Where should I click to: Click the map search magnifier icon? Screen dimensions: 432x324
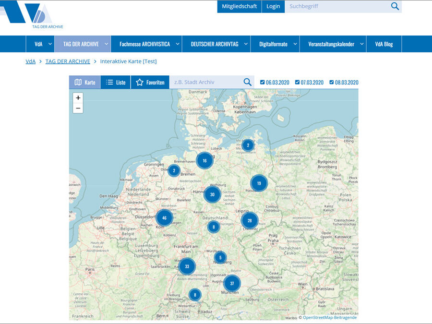[247, 82]
